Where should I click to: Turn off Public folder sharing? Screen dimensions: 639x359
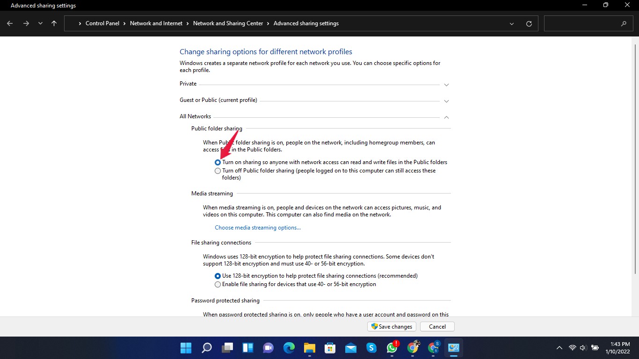click(x=218, y=171)
